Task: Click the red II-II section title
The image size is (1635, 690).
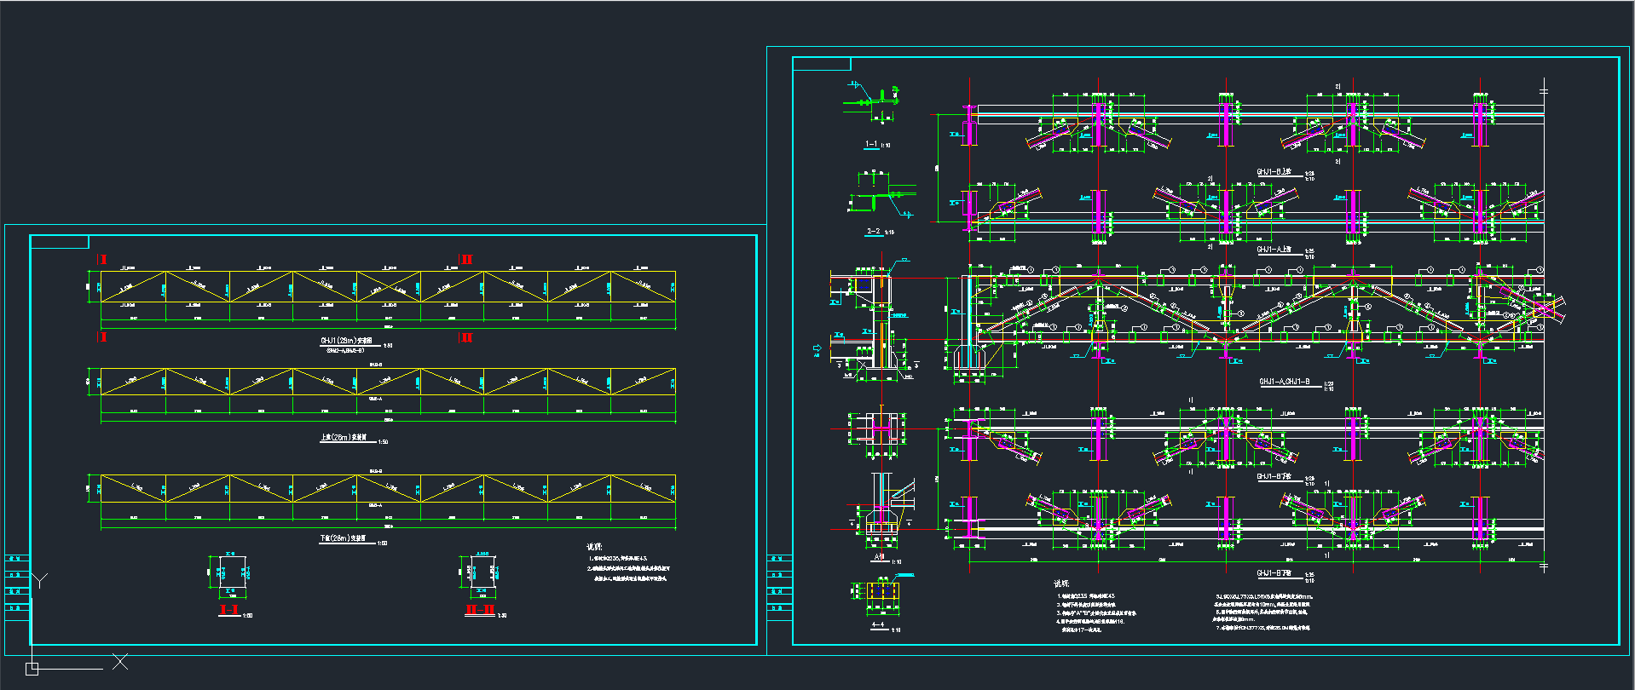Action: point(480,610)
